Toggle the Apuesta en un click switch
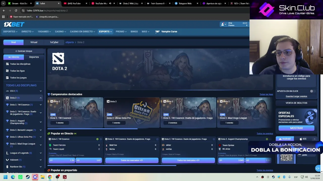 coord(313,91)
